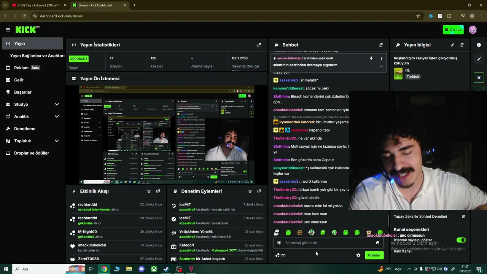Open the IRL category thumbnail
The height and width of the screenshot is (274, 487).
pos(398,73)
